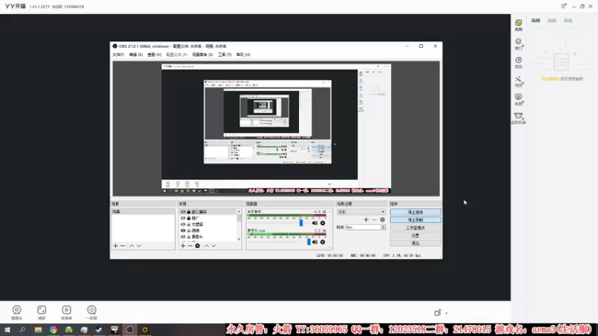Viewport: 598px width, 336px height.
Task: Add a source with plus icon in OBS sources panel
Action: [x=182, y=246]
